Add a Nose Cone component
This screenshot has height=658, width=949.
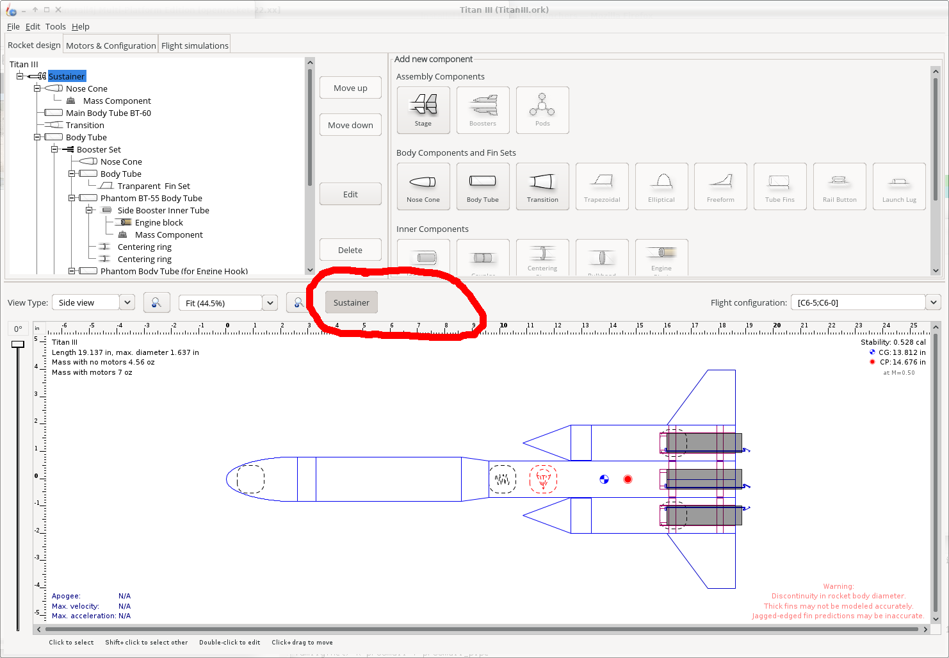tap(423, 186)
